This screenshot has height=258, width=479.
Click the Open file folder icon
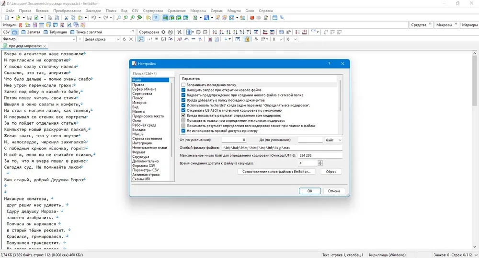(18, 18)
